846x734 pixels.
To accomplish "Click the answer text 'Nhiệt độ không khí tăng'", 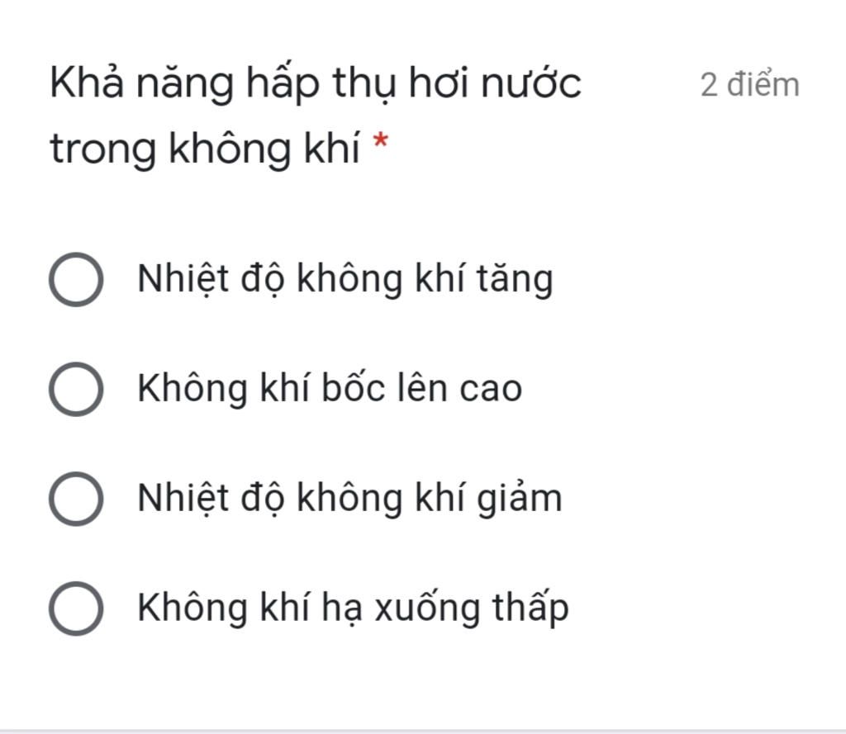I will (x=345, y=279).
